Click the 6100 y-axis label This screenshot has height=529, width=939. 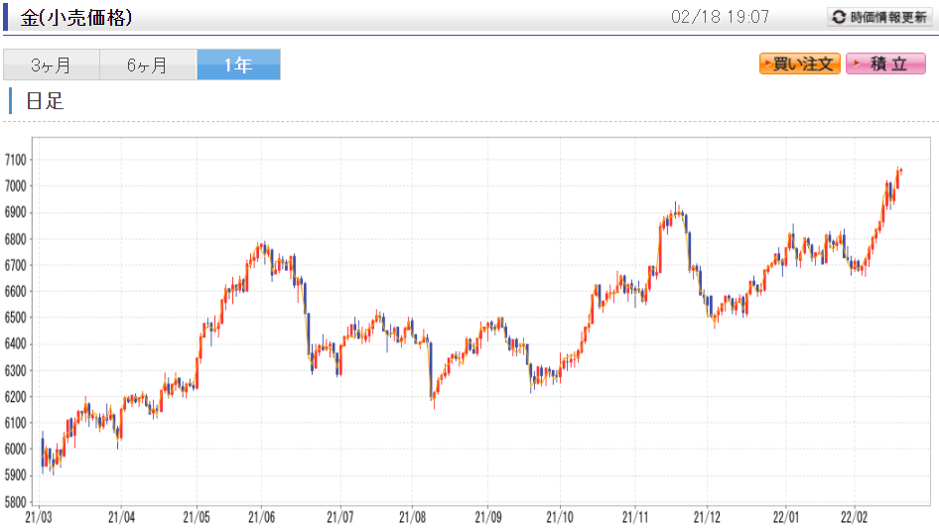click(16, 423)
